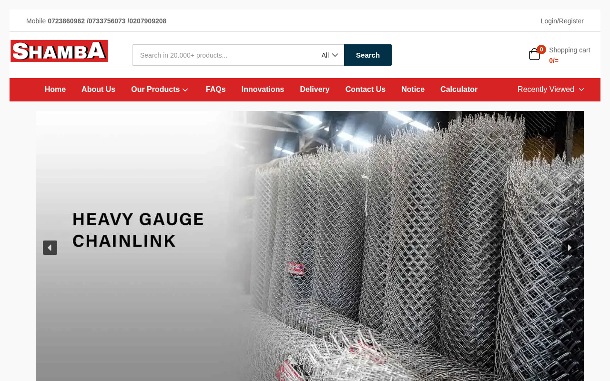Image resolution: width=610 pixels, height=381 pixels.
Task: Open the Delivery page
Action: click(x=315, y=90)
